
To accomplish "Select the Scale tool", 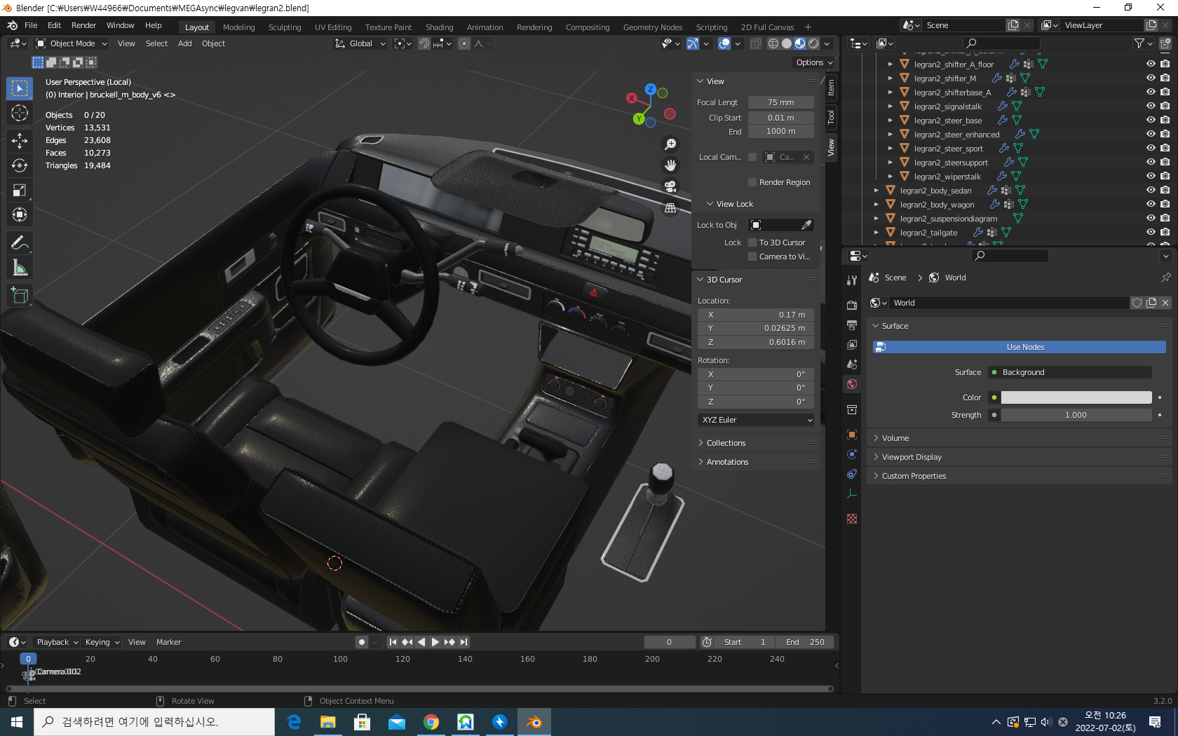I will tap(20, 191).
